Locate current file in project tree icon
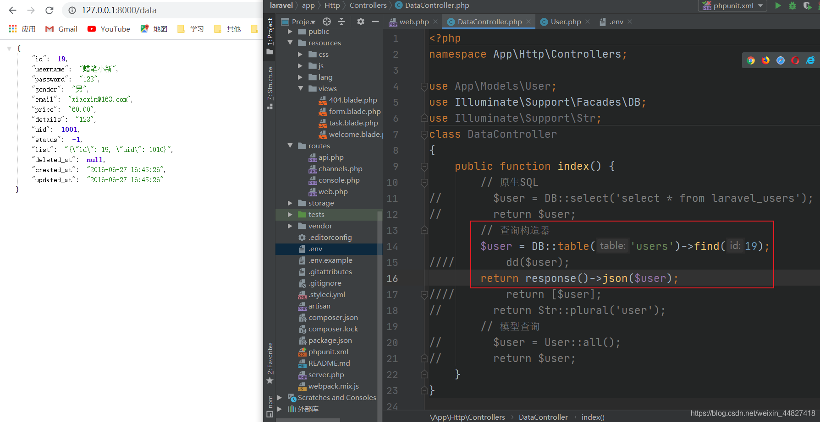Screen dimensions: 820x422 [327, 22]
